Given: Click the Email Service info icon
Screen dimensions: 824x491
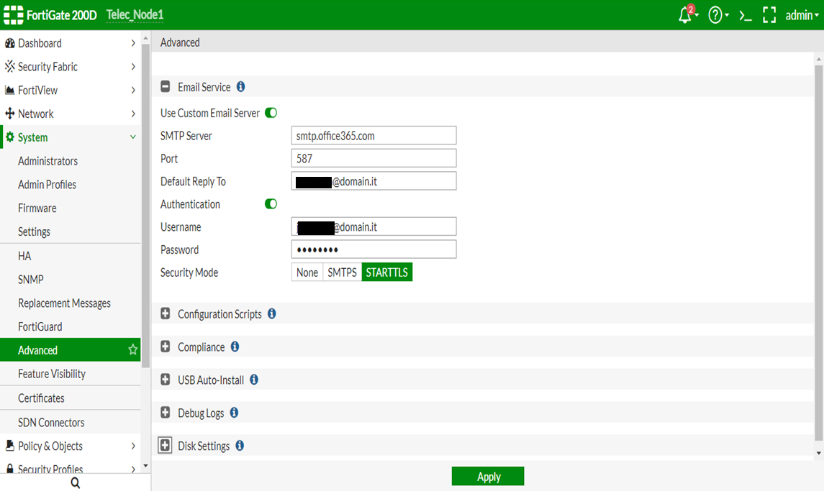Looking at the screenshot, I should (241, 87).
